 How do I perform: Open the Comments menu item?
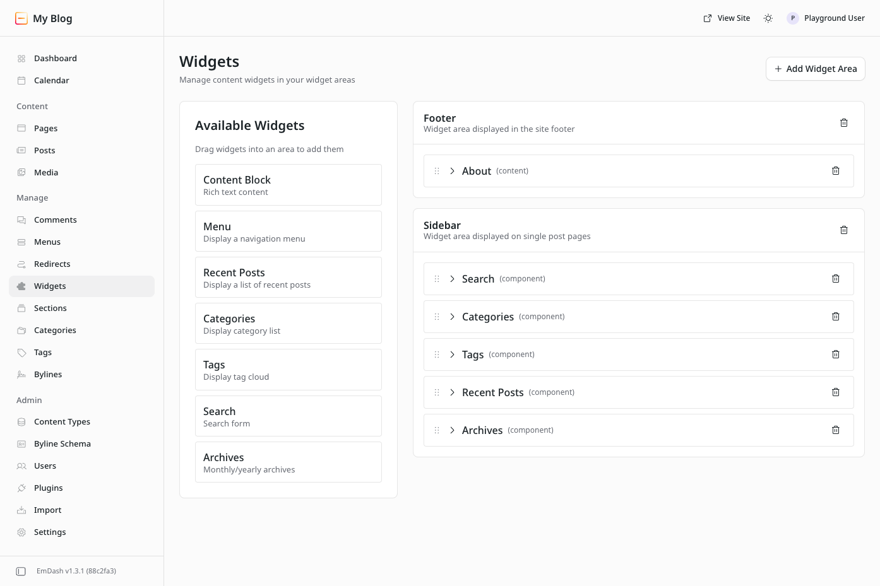[x=81, y=220]
